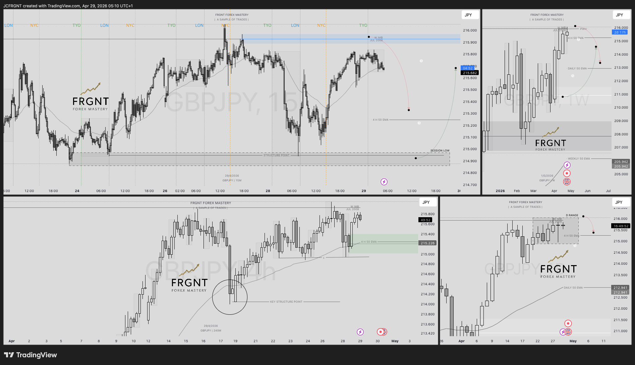Click the JCFRGNT created with TradingView.com header text
The width and height of the screenshot is (635, 365).
click(x=68, y=6)
